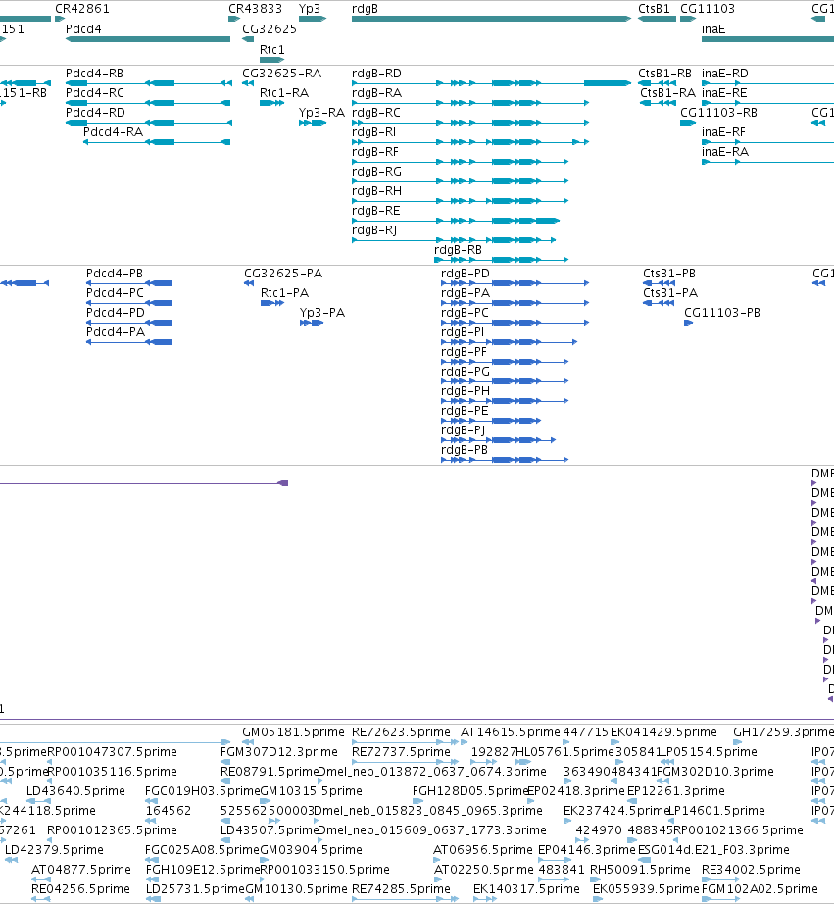Image resolution: width=834 pixels, height=904 pixels.
Task: Click transcript rdgB-RE label
Action: tap(375, 211)
